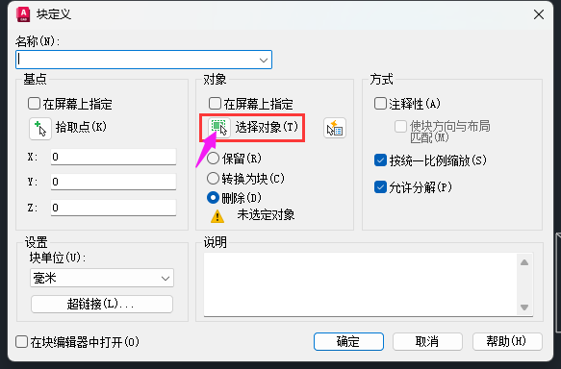Image resolution: width=561 pixels, height=369 pixels.
Task: Select the 转换为块(C) radio button
Action: pos(213,178)
